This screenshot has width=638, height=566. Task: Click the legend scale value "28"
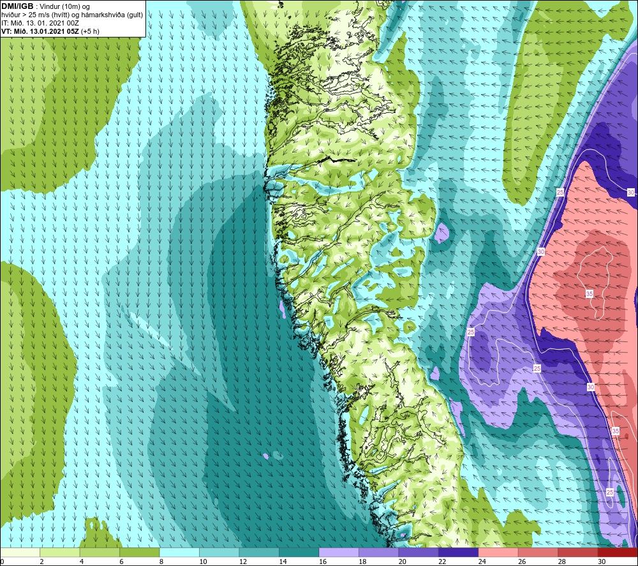pos(562,562)
